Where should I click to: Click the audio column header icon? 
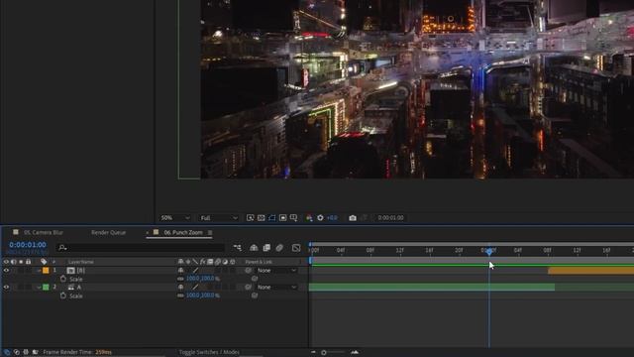pos(14,262)
